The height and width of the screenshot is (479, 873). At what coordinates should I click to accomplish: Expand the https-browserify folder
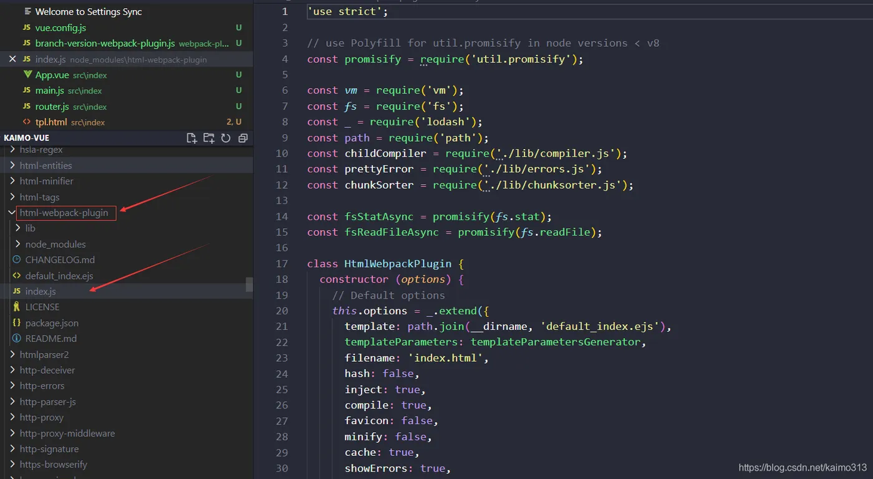(12, 464)
